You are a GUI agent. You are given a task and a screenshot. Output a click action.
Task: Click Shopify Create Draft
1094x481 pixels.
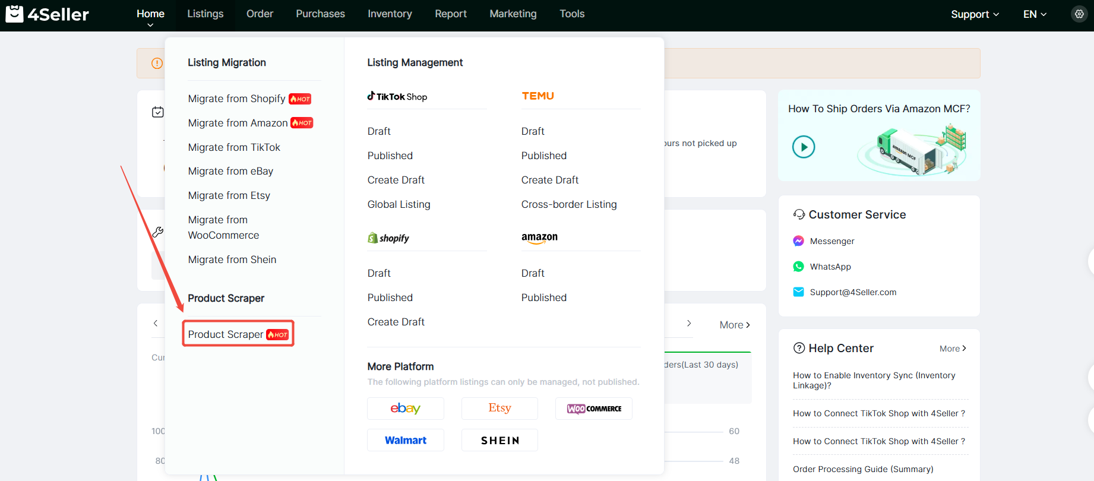click(396, 322)
